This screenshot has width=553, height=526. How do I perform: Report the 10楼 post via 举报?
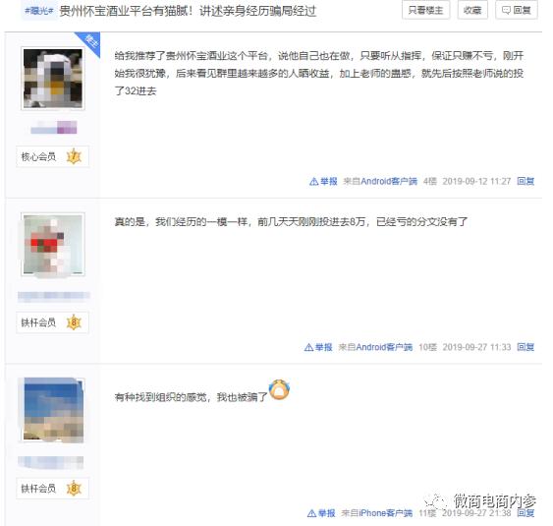(x=318, y=347)
